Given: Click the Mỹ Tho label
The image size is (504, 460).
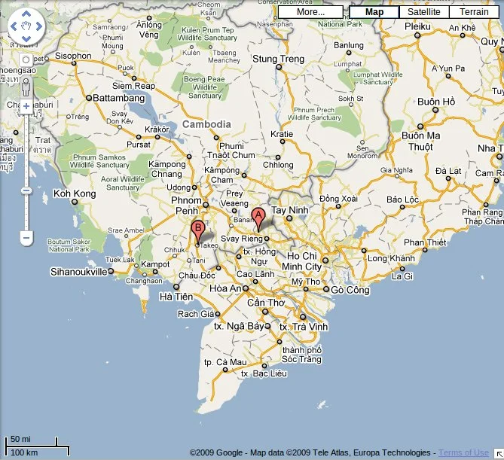Looking at the screenshot, I should tap(306, 282).
